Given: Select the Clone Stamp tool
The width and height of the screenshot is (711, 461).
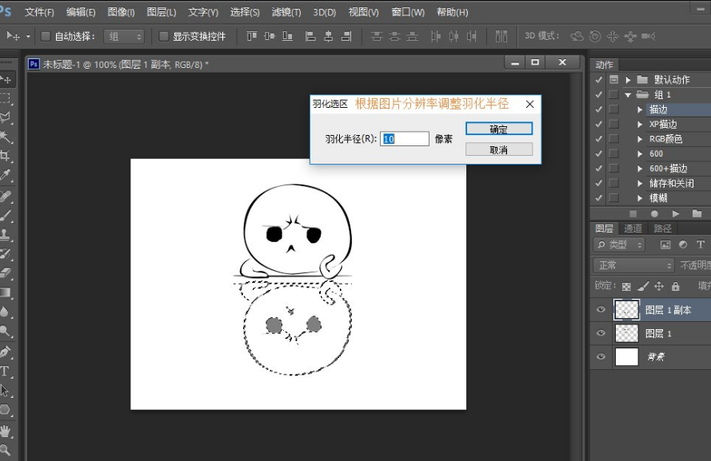Looking at the screenshot, I should click(x=6, y=234).
